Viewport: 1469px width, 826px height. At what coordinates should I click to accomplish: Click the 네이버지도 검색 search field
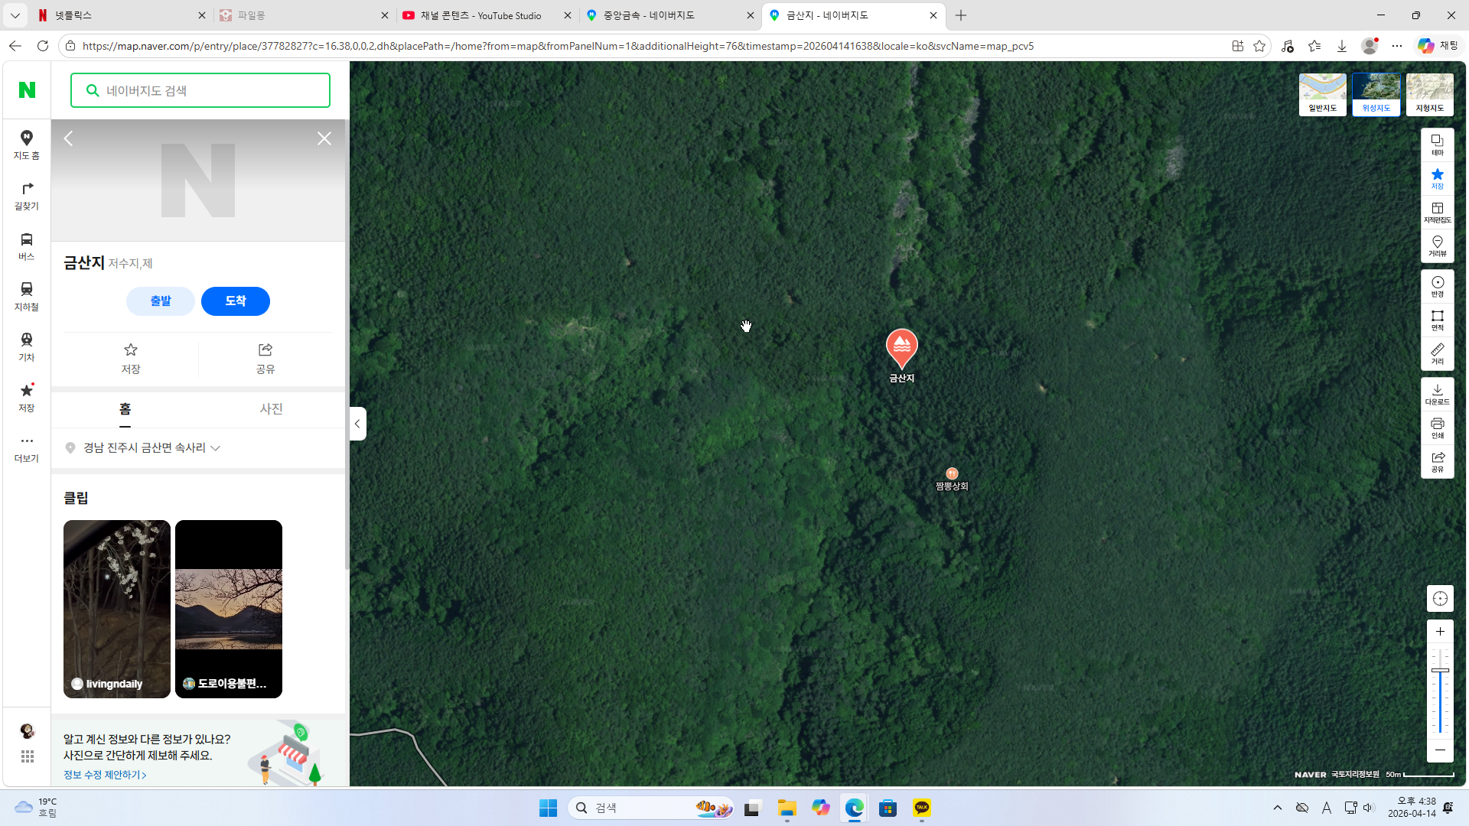[x=200, y=90]
